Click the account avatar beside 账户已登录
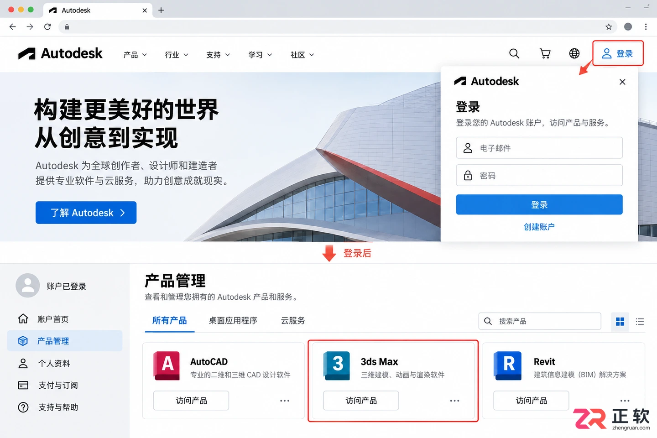The height and width of the screenshot is (438, 657). pyautogui.click(x=28, y=286)
